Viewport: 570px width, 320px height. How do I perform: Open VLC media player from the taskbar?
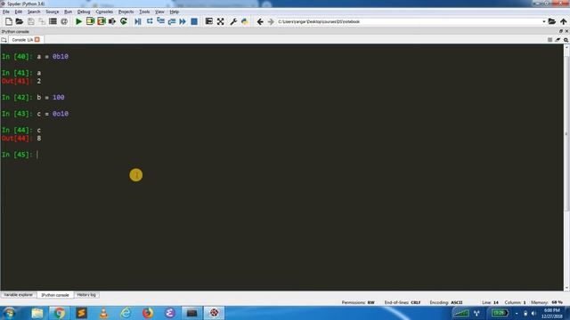click(103, 313)
